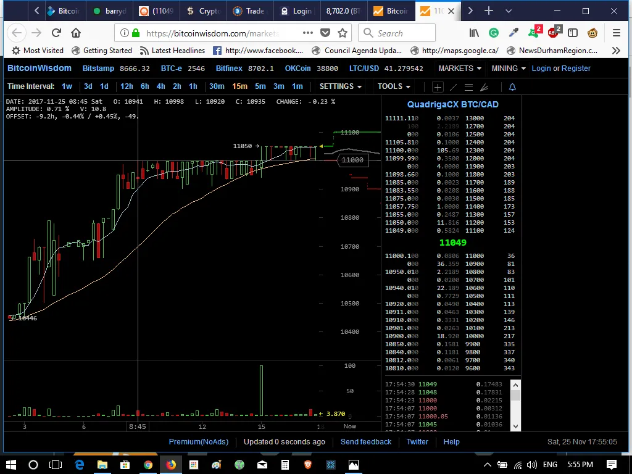Screen dimensions: 632x474
Task: Expand the MARKETS dropdown menu
Action: coord(460,69)
